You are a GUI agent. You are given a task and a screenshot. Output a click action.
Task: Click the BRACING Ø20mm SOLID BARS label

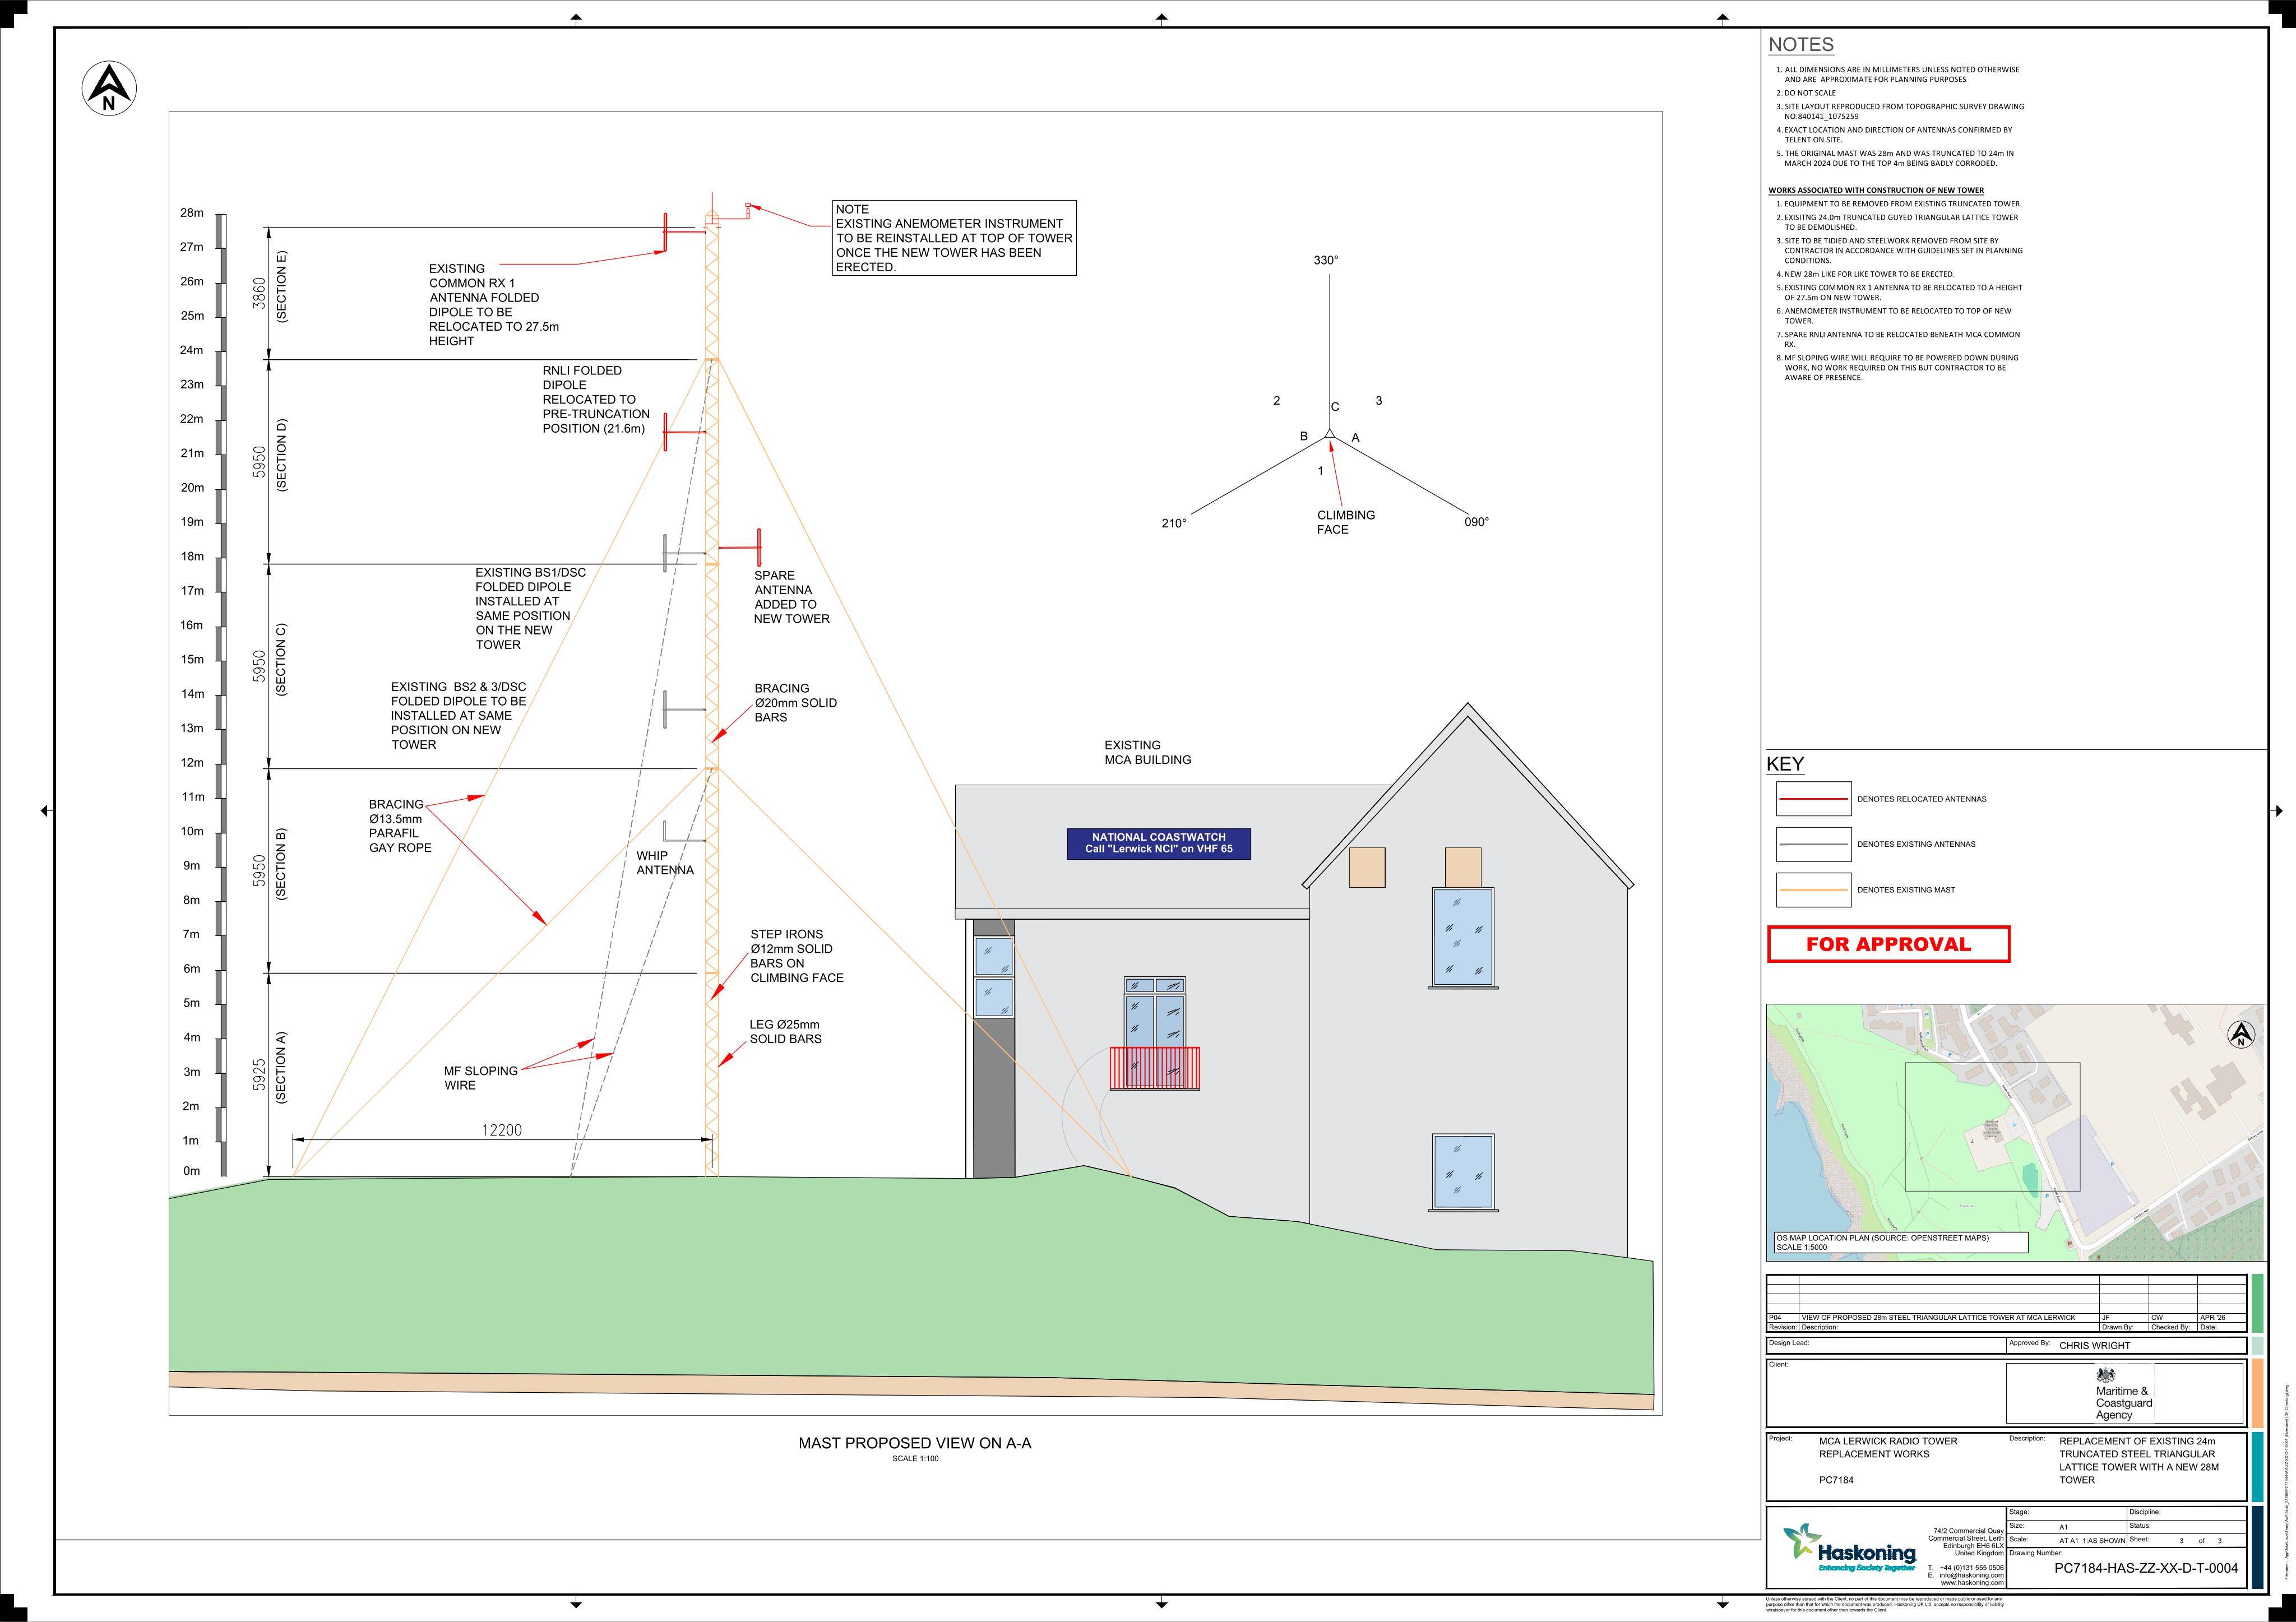click(x=795, y=703)
